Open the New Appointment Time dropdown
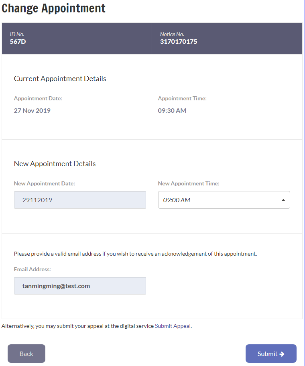The width and height of the screenshot is (305, 366). (224, 200)
